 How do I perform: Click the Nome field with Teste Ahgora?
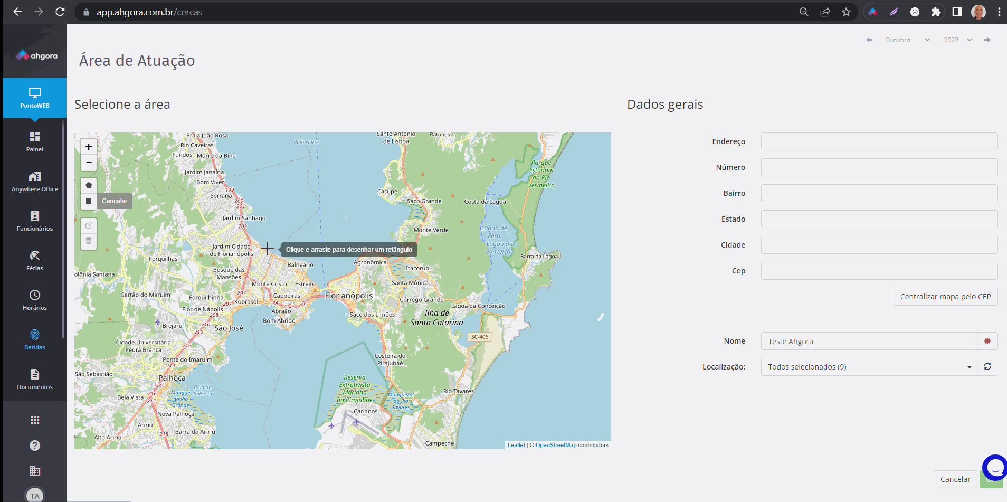coord(869,341)
